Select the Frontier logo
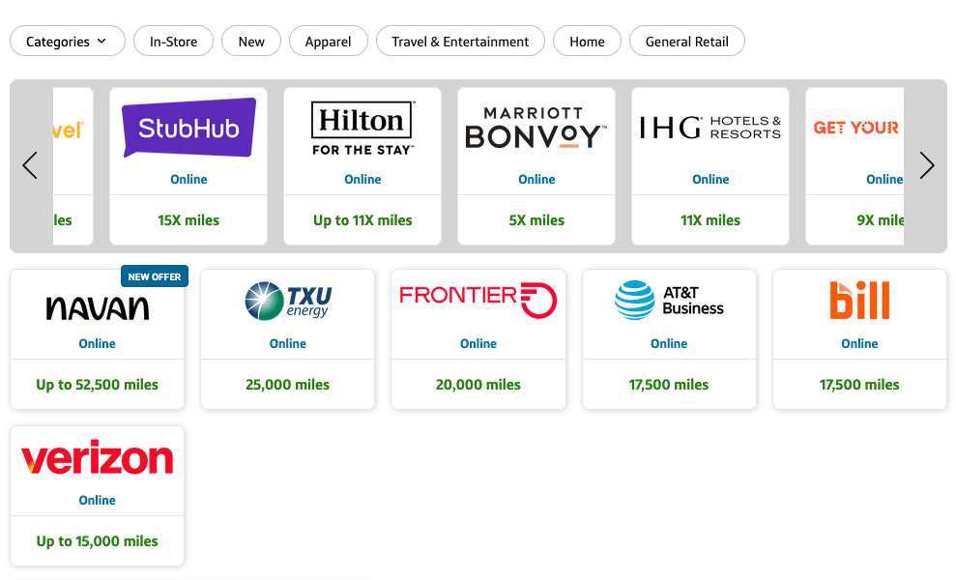The height and width of the screenshot is (580, 956). click(x=478, y=300)
